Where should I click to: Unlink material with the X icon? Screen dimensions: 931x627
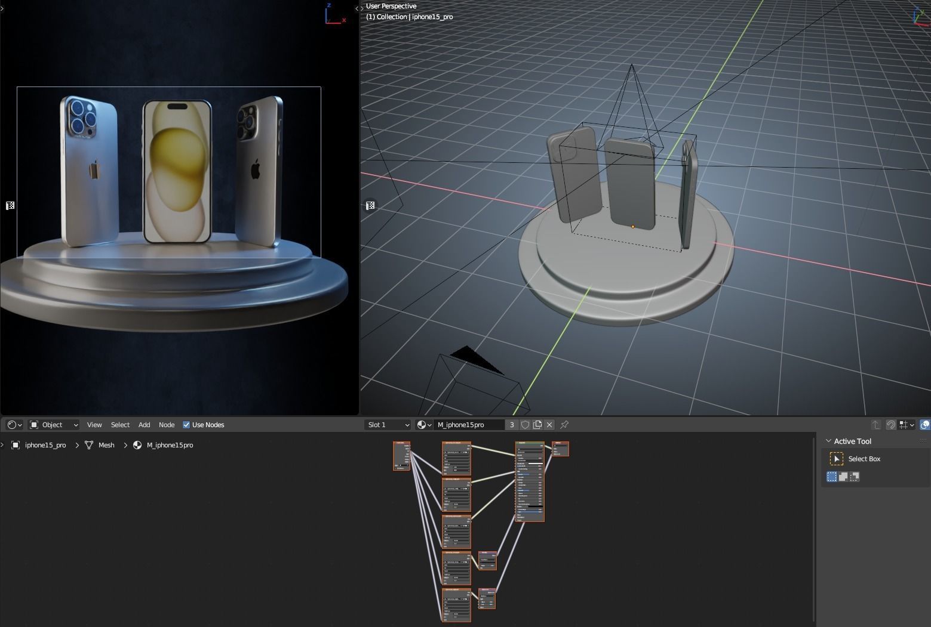click(x=549, y=425)
